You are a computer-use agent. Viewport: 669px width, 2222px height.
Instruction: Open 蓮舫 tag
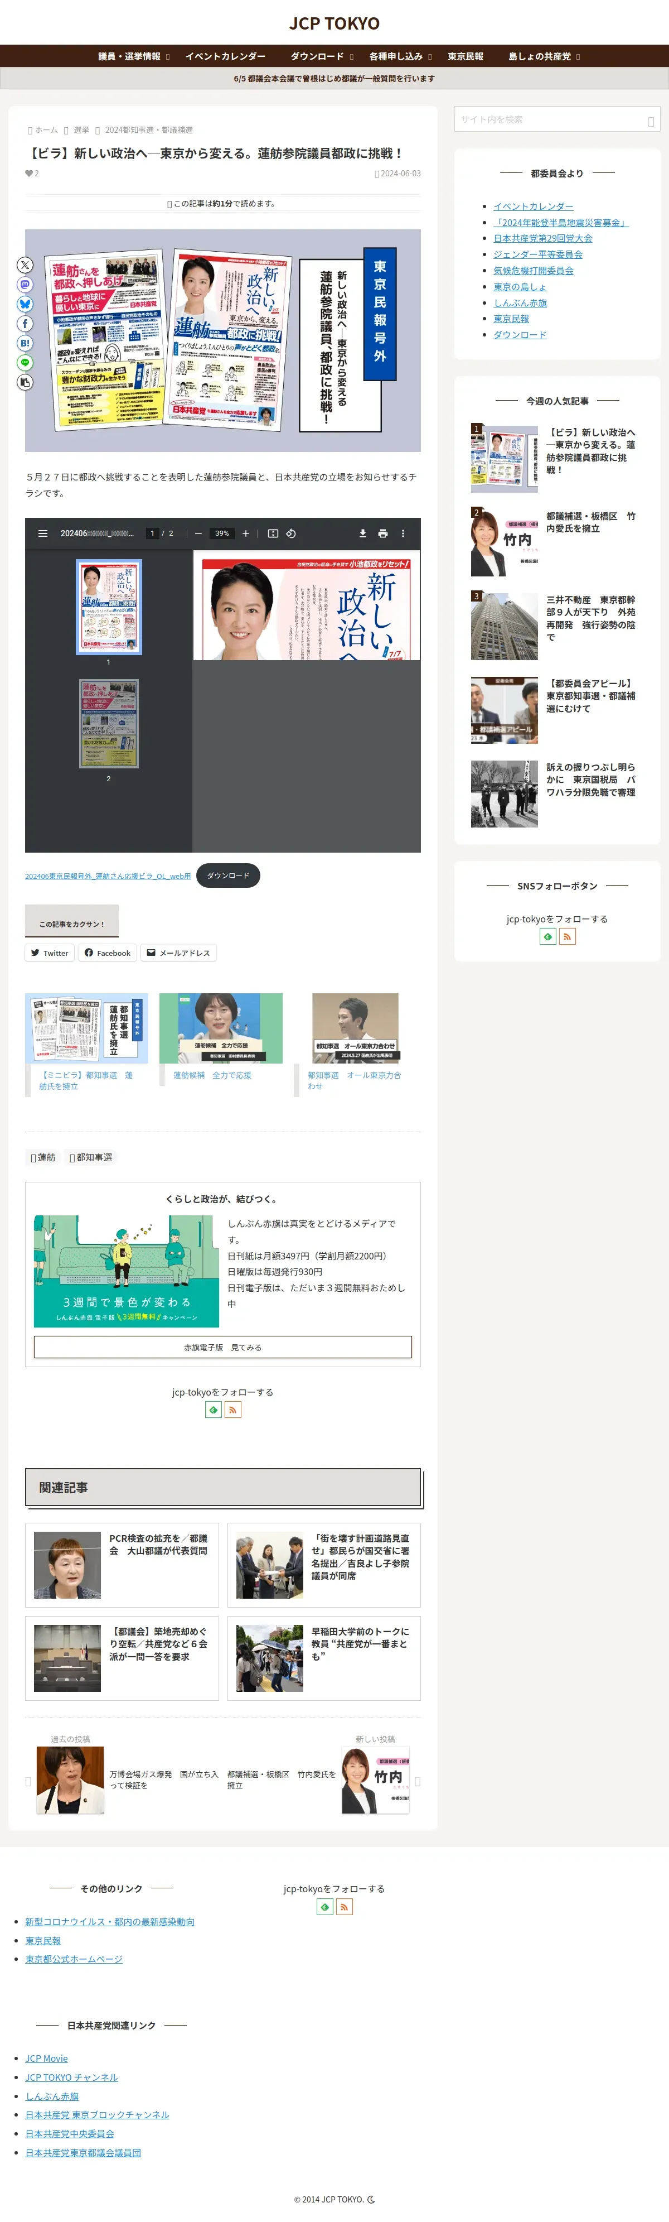[x=43, y=1158]
